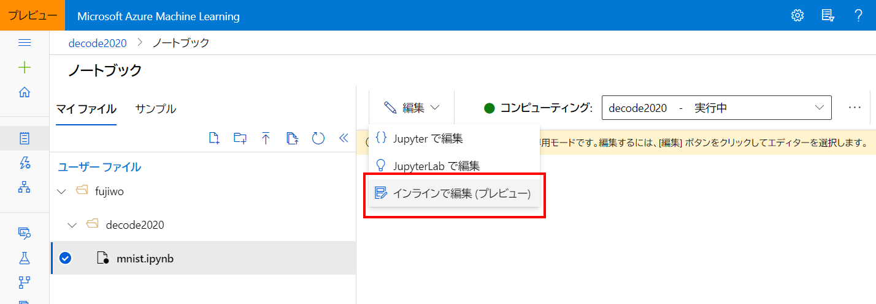Open the Datasets icon in the sidebar
Screen dimensions: 876x304
(25, 232)
